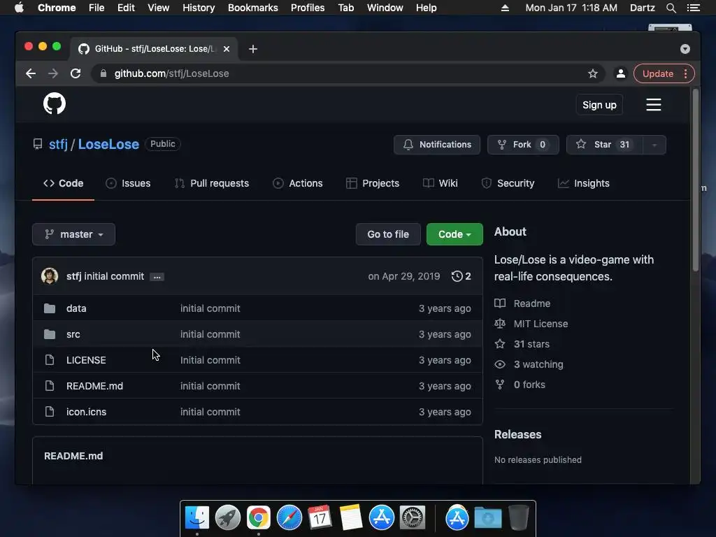Switch to the Actions tab

click(297, 183)
